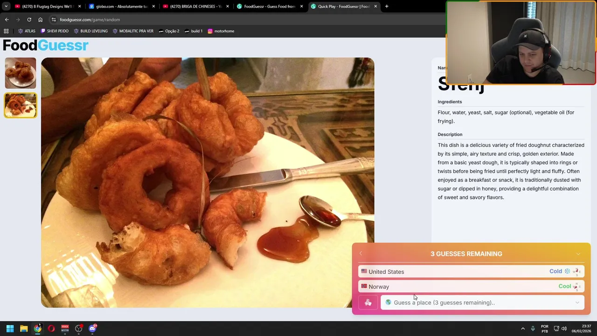Click the 'Cold' rating label

pyautogui.click(x=555, y=271)
